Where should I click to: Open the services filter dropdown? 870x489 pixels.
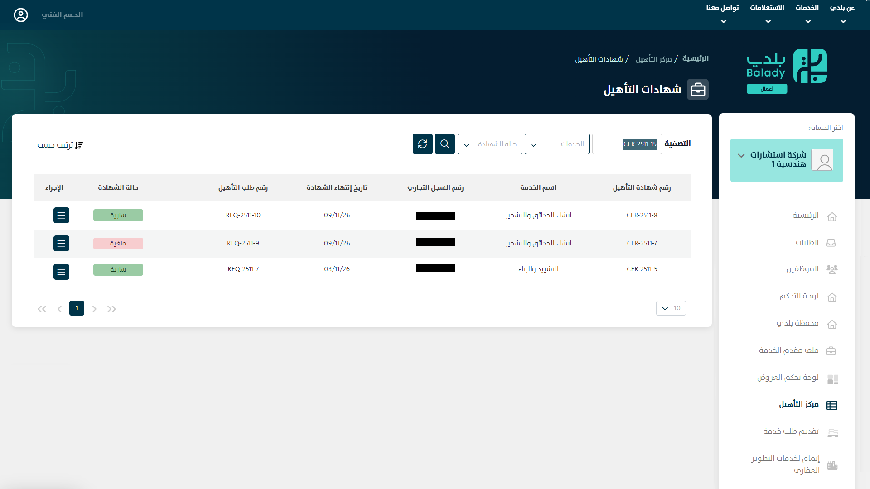(x=556, y=144)
